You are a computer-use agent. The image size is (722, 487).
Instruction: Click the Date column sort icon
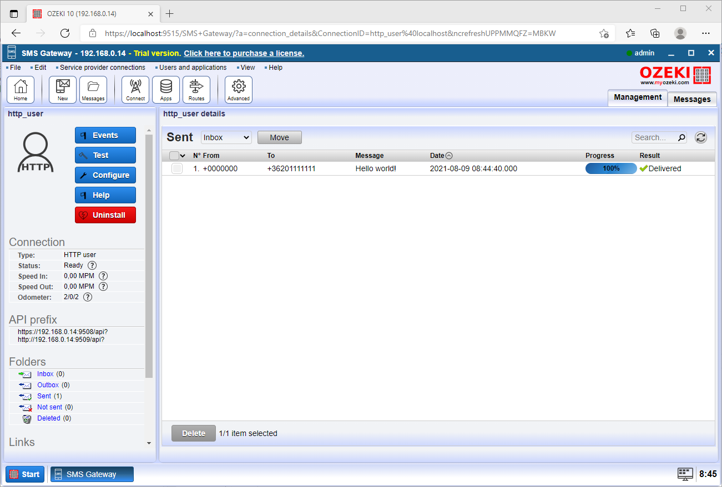[x=449, y=156]
